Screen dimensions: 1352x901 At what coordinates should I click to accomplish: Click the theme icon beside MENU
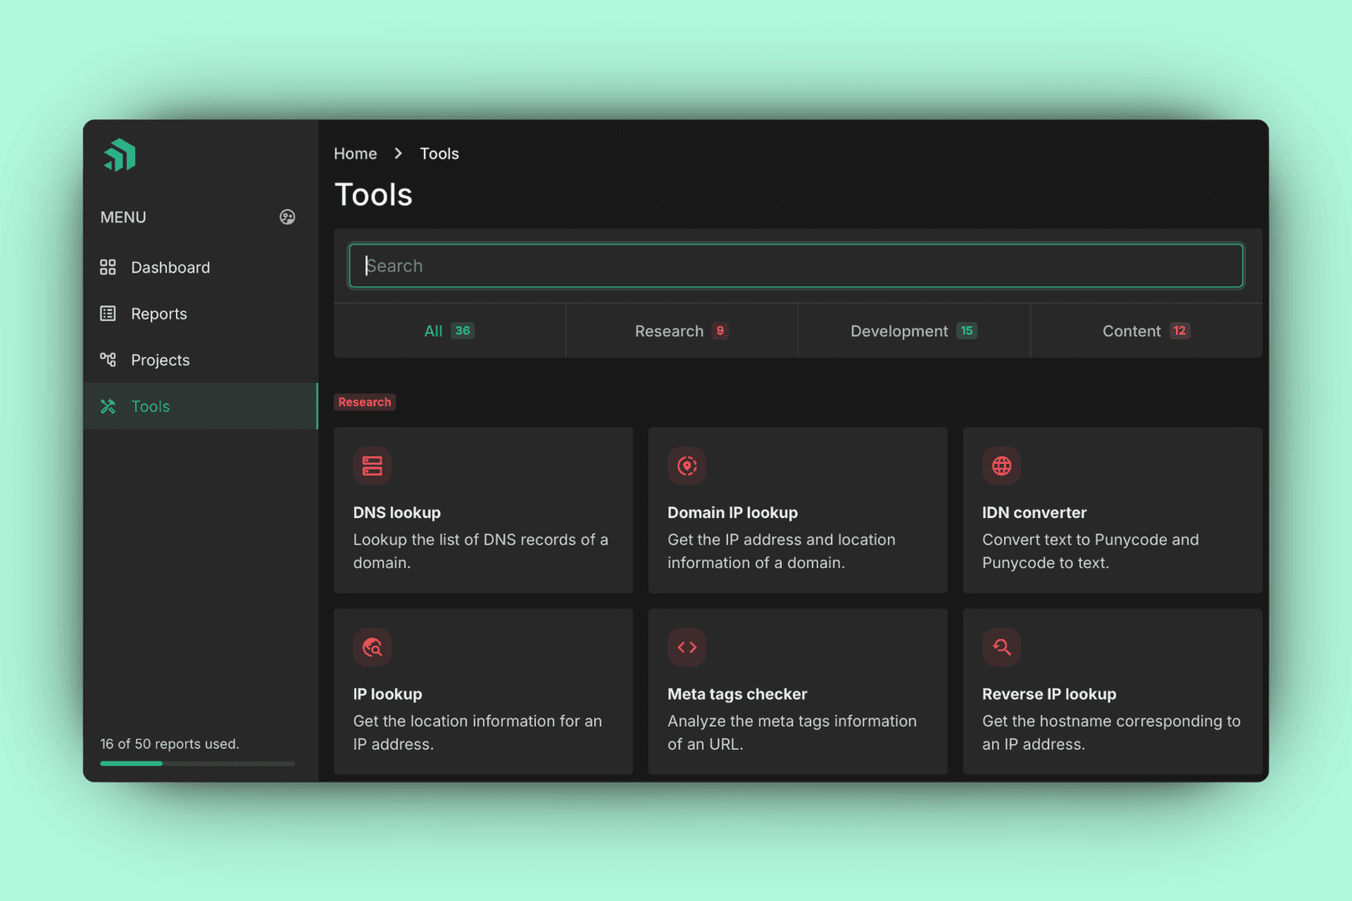click(287, 217)
